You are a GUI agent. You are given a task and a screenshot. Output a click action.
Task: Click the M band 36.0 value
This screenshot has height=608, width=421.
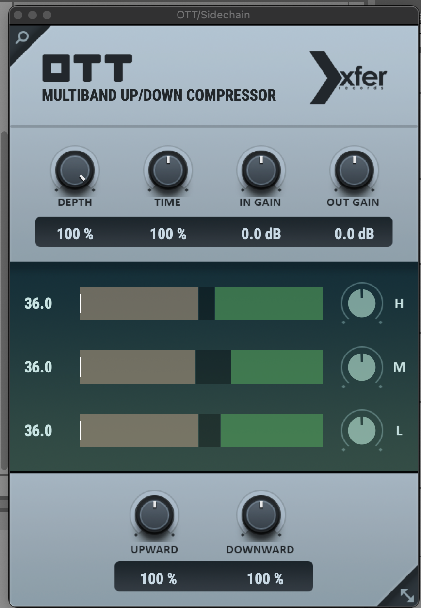click(x=38, y=367)
